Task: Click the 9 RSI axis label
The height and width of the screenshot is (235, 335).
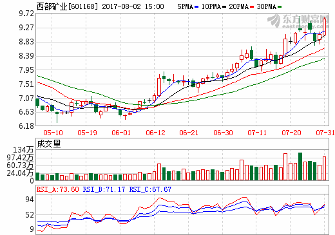Action: [x=32, y=229]
